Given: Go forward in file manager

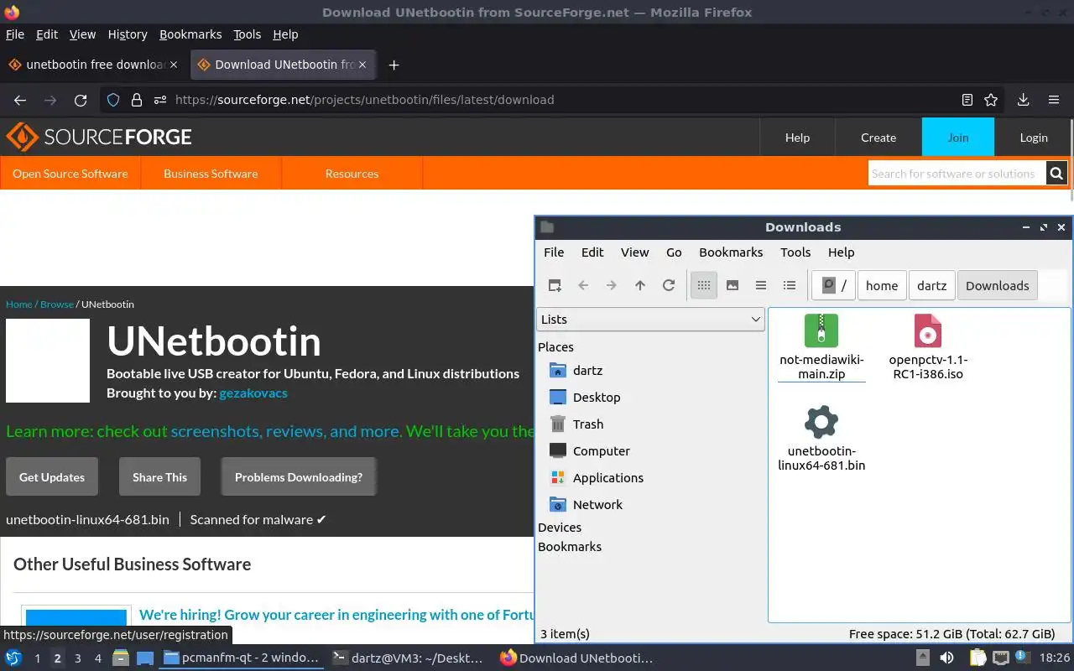Looking at the screenshot, I should 612,285.
